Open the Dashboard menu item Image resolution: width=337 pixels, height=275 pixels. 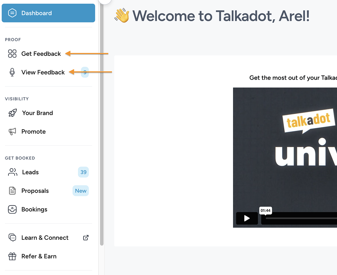[x=48, y=13]
